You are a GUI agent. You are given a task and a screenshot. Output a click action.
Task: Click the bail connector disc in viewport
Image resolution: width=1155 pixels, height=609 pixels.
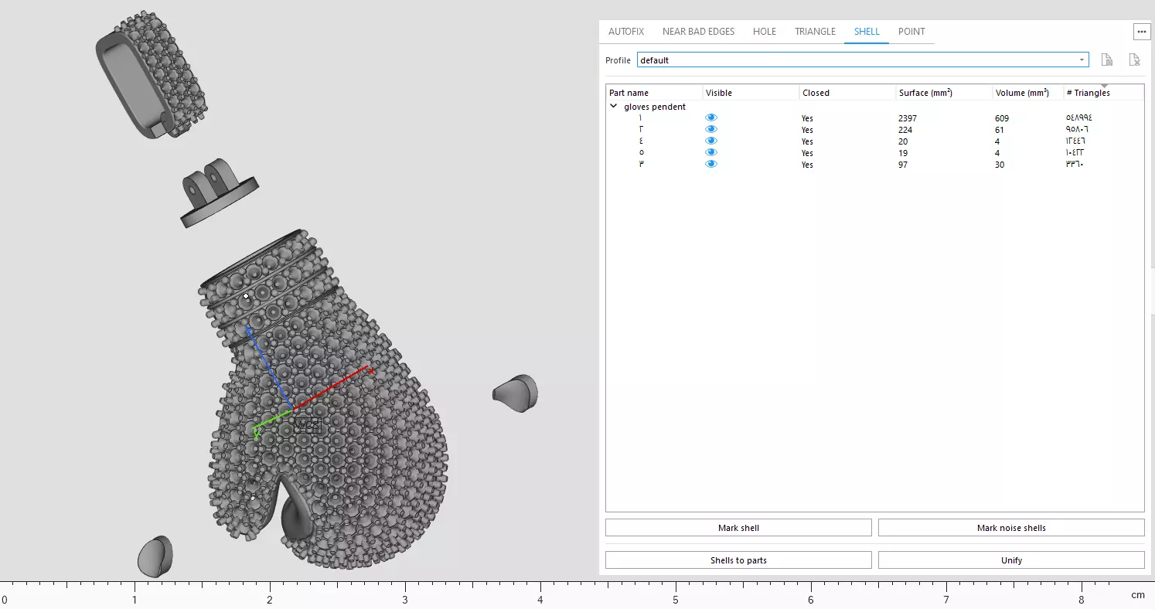coord(219,193)
